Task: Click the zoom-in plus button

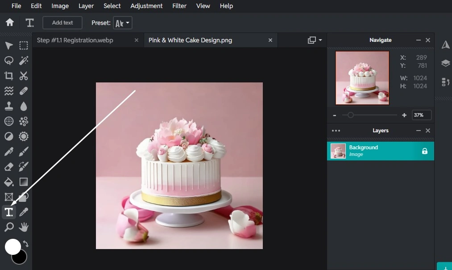Action: (404, 115)
